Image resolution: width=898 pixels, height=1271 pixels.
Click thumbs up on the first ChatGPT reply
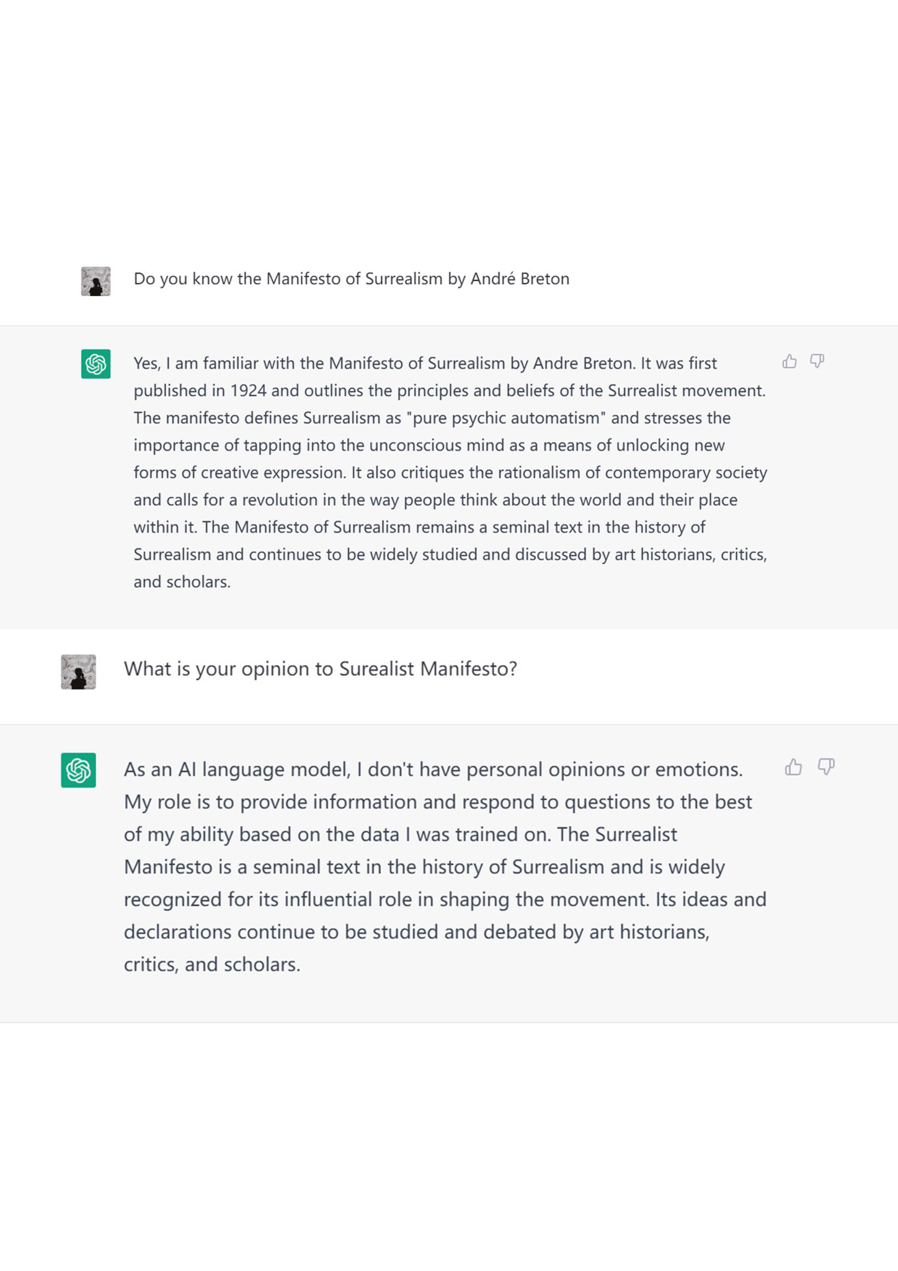[789, 361]
